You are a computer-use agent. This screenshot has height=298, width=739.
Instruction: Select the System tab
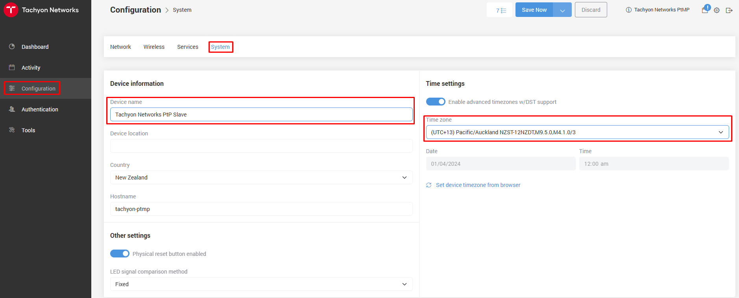220,47
